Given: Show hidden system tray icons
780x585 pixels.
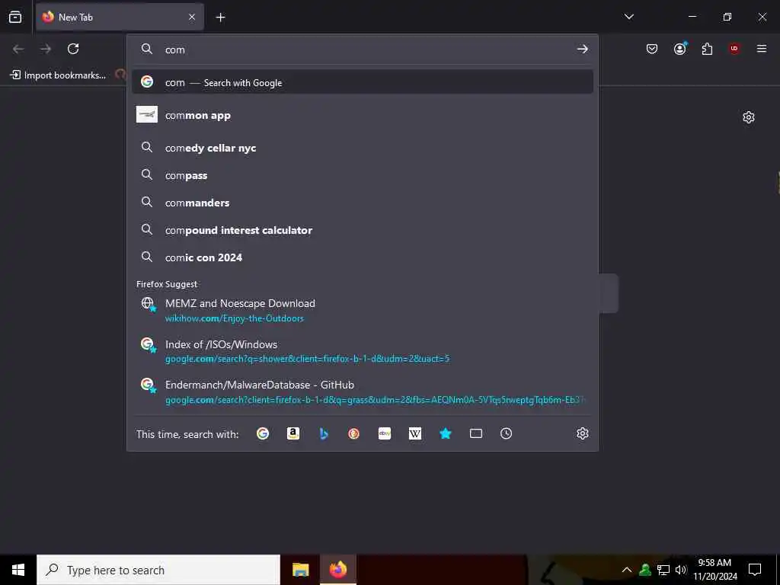Looking at the screenshot, I should tap(627, 570).
